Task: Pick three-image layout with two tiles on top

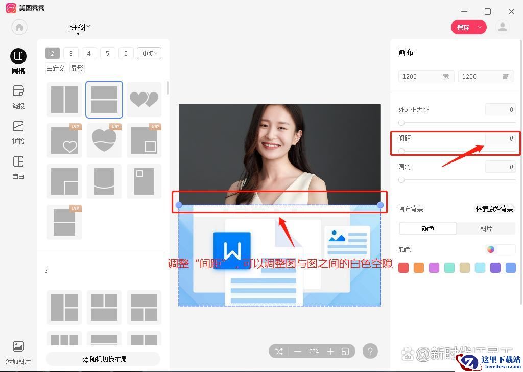Action: coord(104,307)
